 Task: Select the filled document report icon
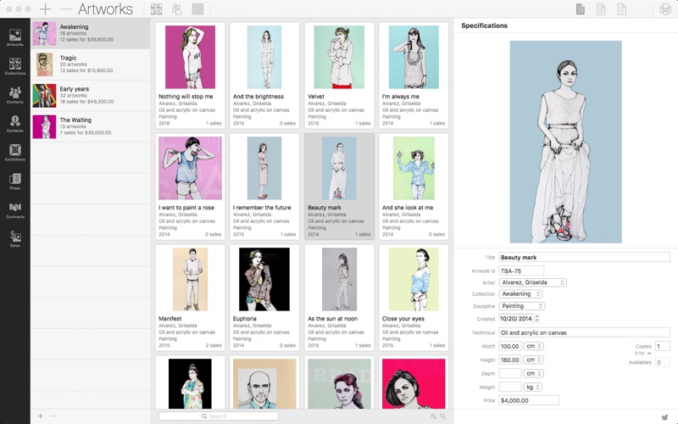coord(581,9)
